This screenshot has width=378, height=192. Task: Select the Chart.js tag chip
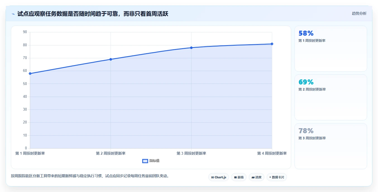click(x=219, y=177)
